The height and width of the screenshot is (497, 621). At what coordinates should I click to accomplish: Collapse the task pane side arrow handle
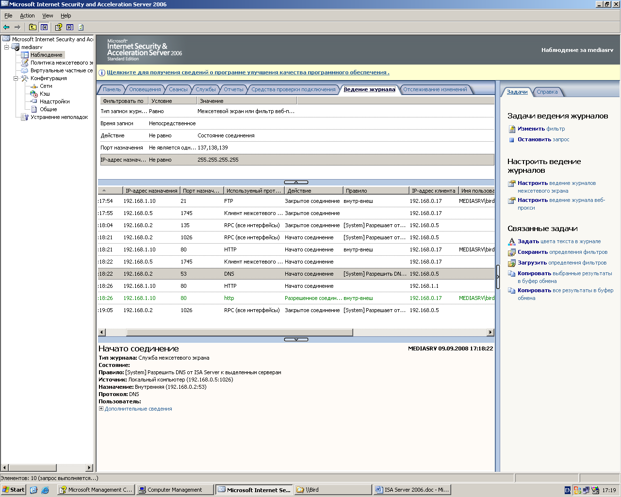click(498, 277)
